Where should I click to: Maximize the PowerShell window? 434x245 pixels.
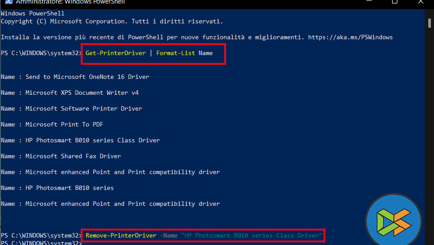[395, 2]
